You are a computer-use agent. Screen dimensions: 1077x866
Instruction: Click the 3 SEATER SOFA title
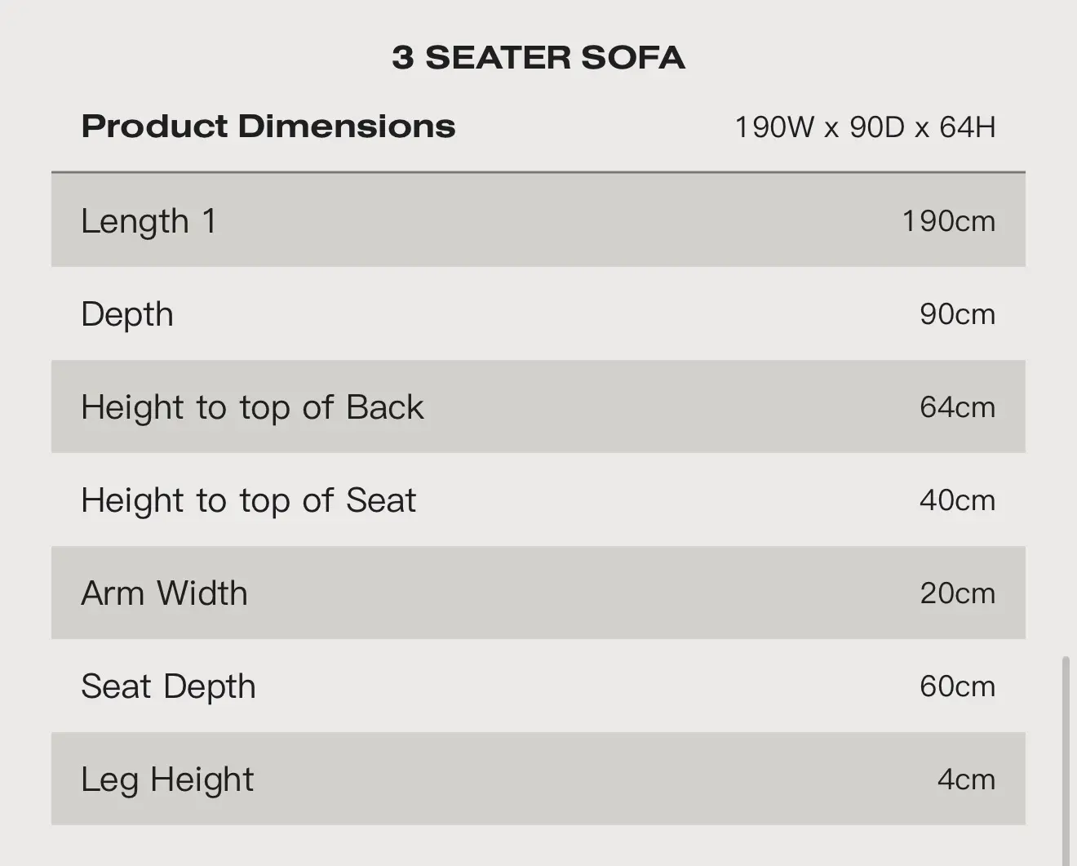click(x=538, y=58)
